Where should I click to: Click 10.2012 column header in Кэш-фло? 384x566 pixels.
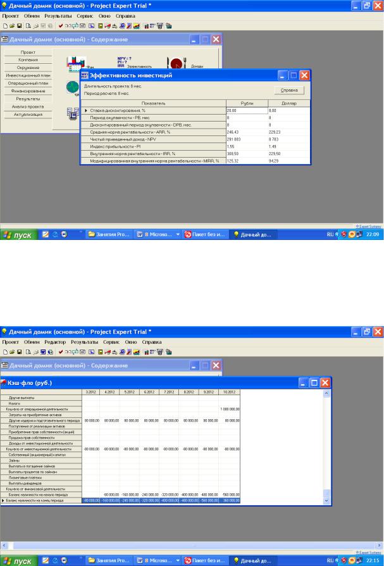click(229, 392)
